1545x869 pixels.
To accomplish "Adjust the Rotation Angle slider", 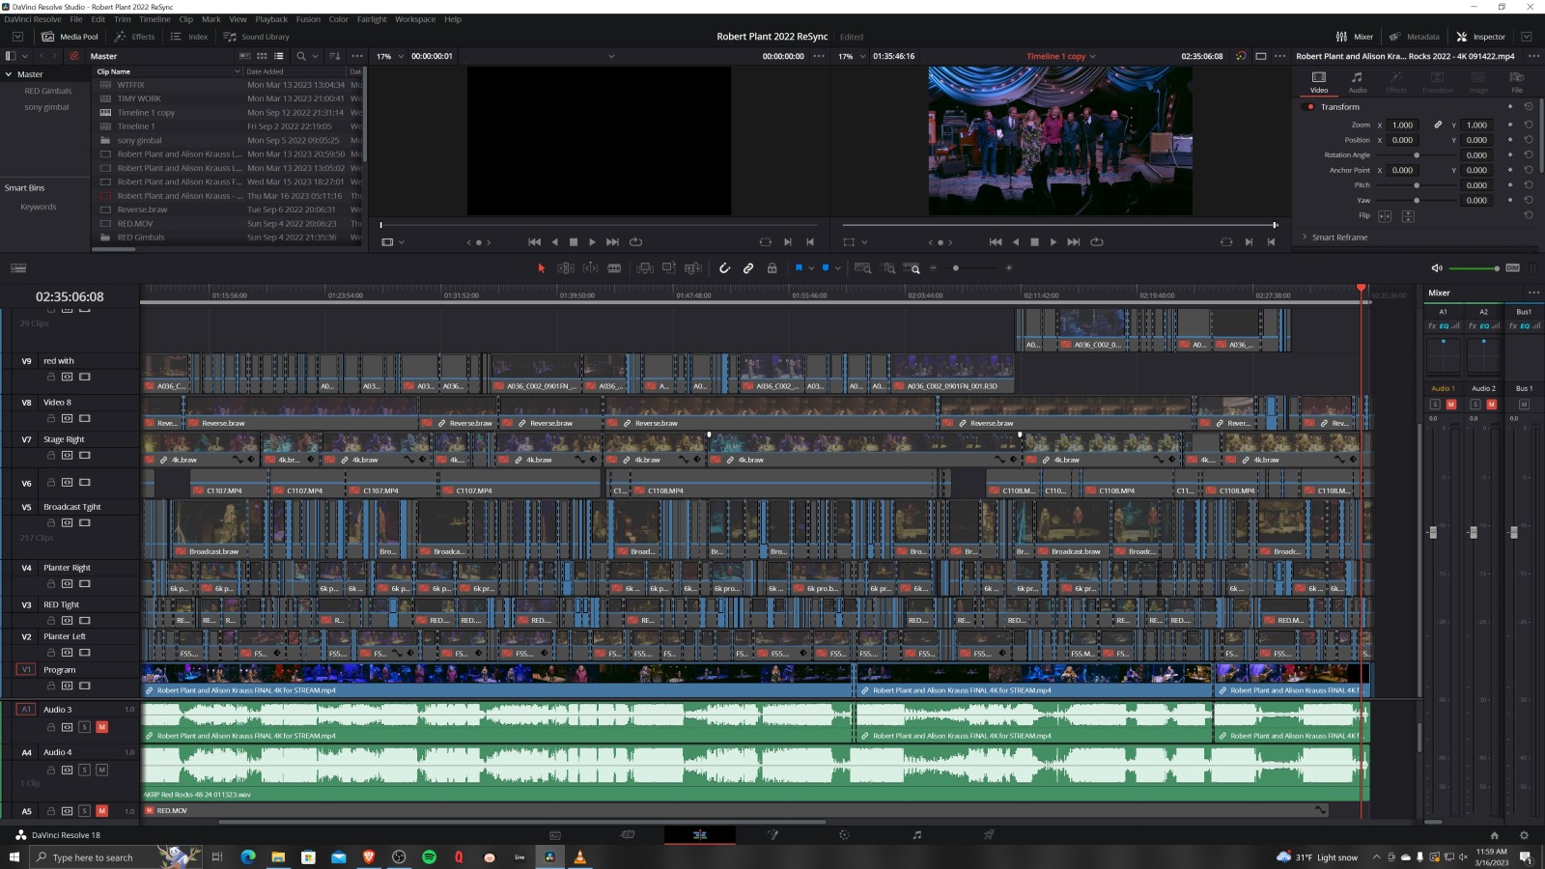I will point(1417,155).
